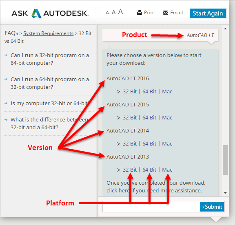This screenshot has width=235, height=225.
Task: Open FAQ 'Is my computer 32-bit or 64-bit'
Action: 50,103
